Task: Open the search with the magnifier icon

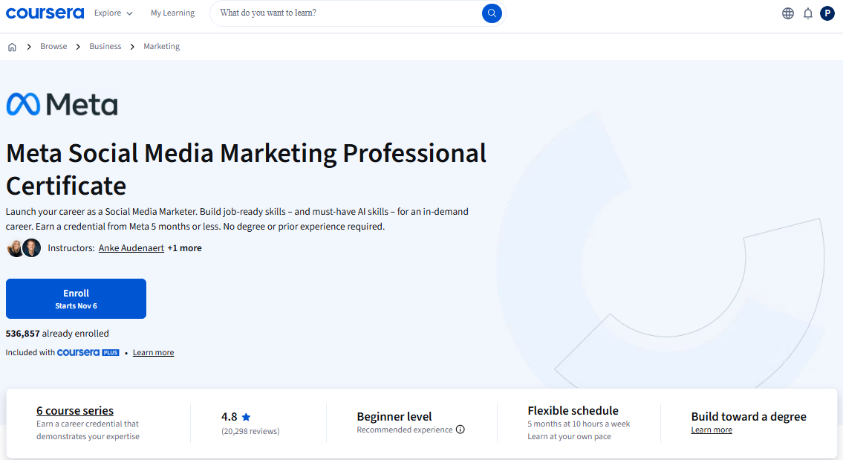Action: [492, 13]
